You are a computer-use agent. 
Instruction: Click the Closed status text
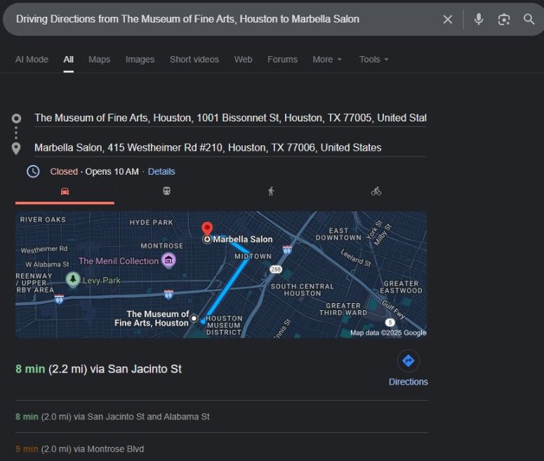pyautogui.click(x=64, y=172)
